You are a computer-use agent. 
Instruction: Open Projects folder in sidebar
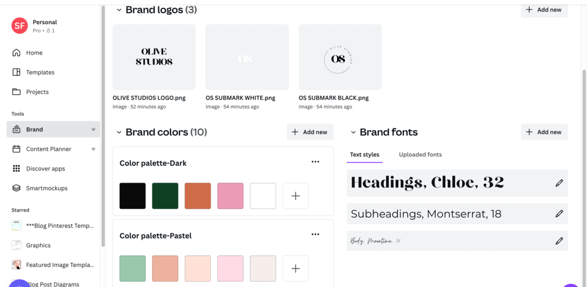53,92
